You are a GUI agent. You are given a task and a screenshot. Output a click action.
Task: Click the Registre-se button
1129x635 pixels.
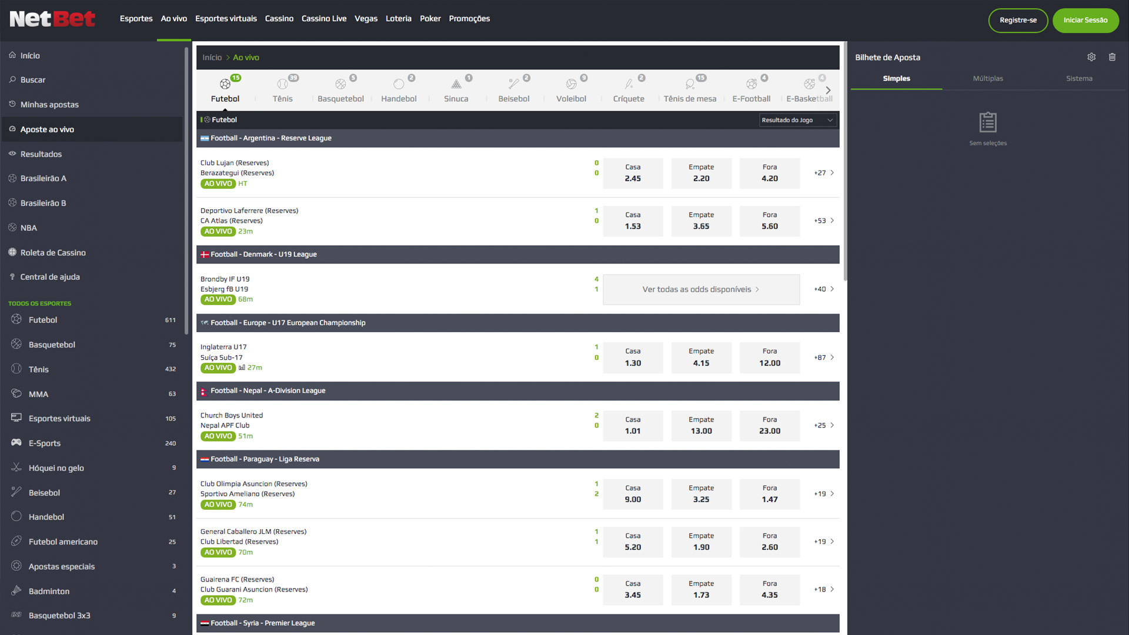click(1018, 20)
